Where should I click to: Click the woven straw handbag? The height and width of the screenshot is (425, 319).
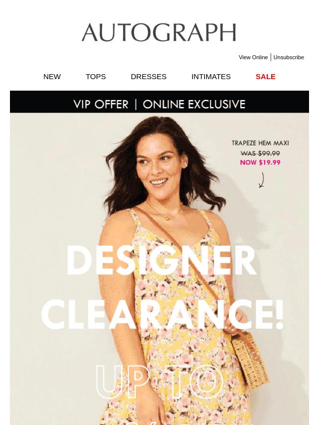(250, 359)
